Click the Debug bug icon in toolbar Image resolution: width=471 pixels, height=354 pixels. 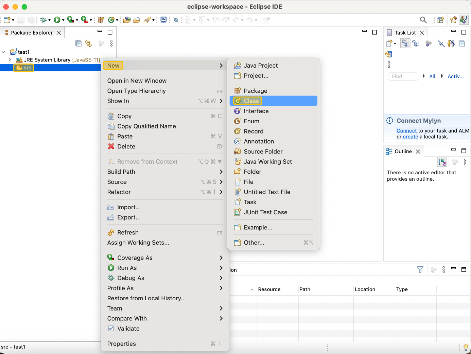[43, 20]
